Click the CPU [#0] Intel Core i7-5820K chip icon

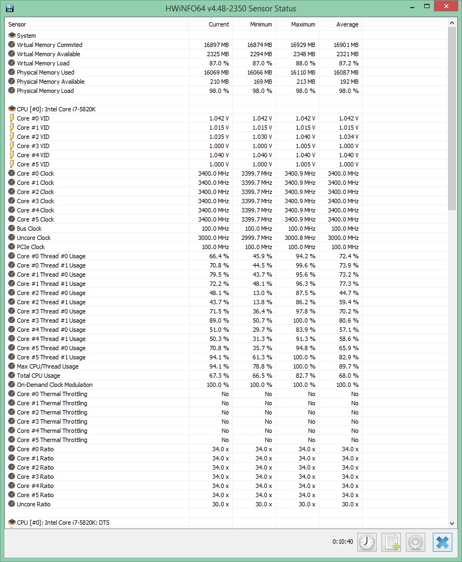[x=12, y=109]
